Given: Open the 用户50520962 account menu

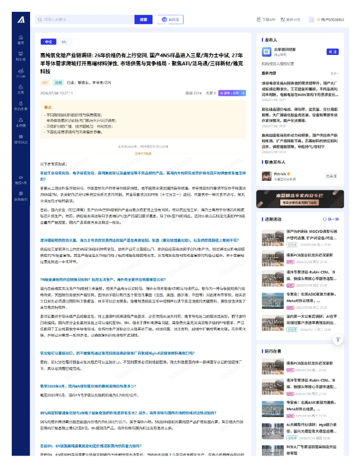Looking at the screenshot, I should point(330,19).
